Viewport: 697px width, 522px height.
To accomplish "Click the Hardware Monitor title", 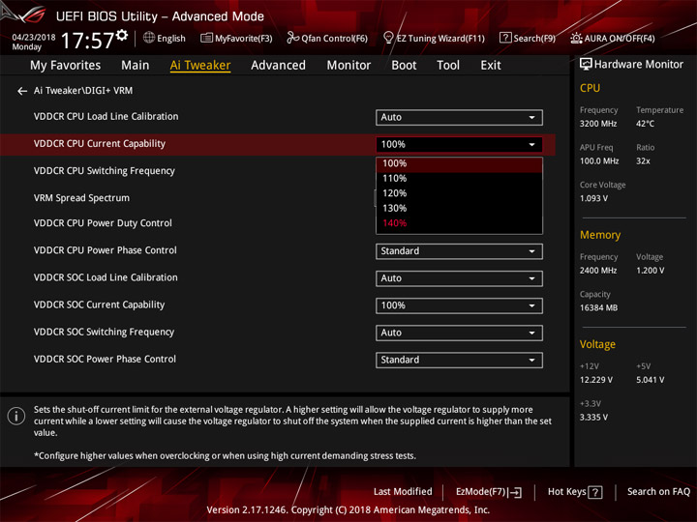I will click(639, 65).
